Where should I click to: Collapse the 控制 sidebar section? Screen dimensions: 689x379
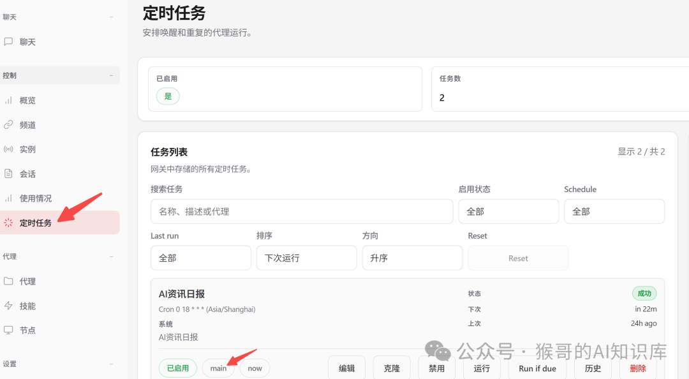(112, 75)
